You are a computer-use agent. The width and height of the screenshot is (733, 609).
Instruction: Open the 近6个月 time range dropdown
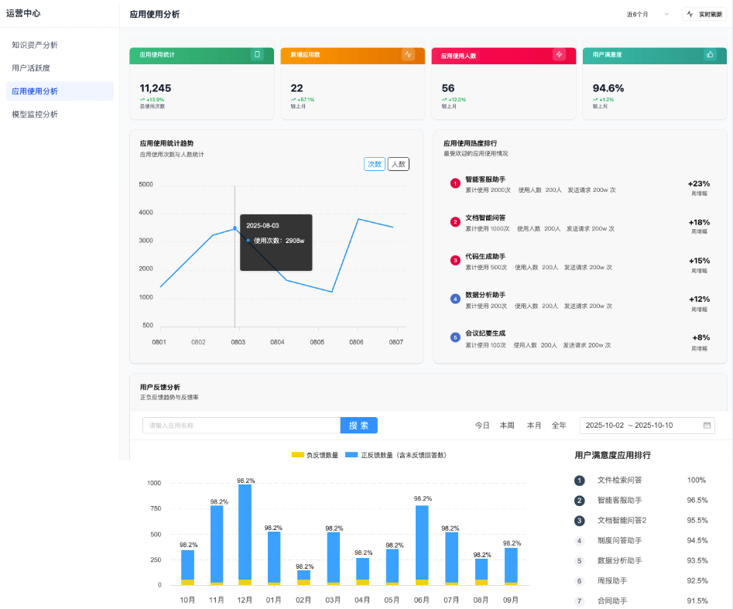[647, 14]
